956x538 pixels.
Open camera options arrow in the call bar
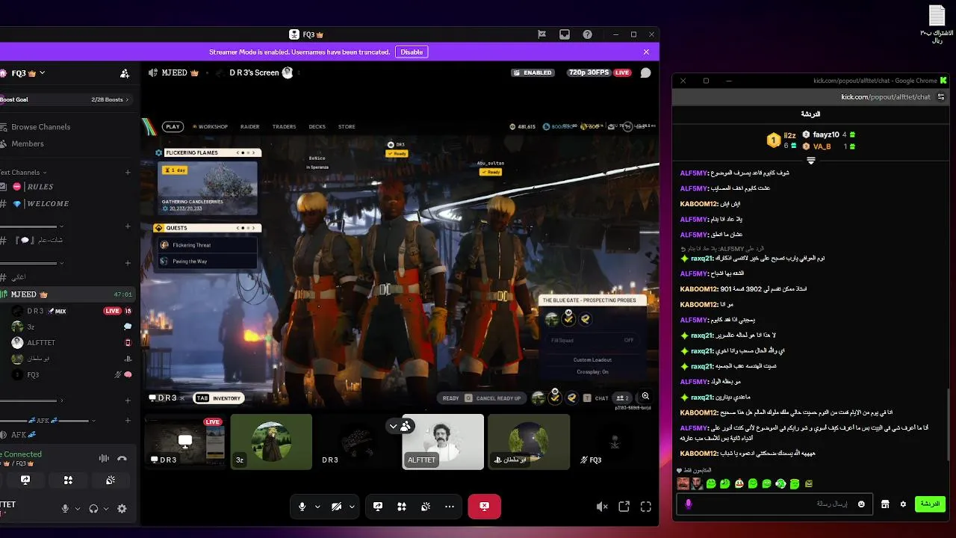pos(352,507)
